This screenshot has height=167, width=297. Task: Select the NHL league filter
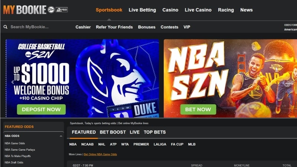(x=101, y=144)
